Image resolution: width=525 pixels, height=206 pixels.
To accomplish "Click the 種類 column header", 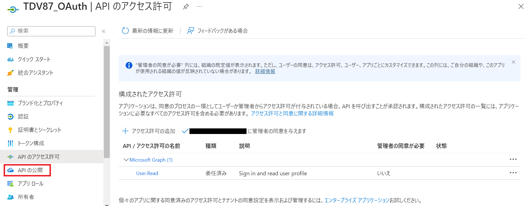I will tap(211, 146).
